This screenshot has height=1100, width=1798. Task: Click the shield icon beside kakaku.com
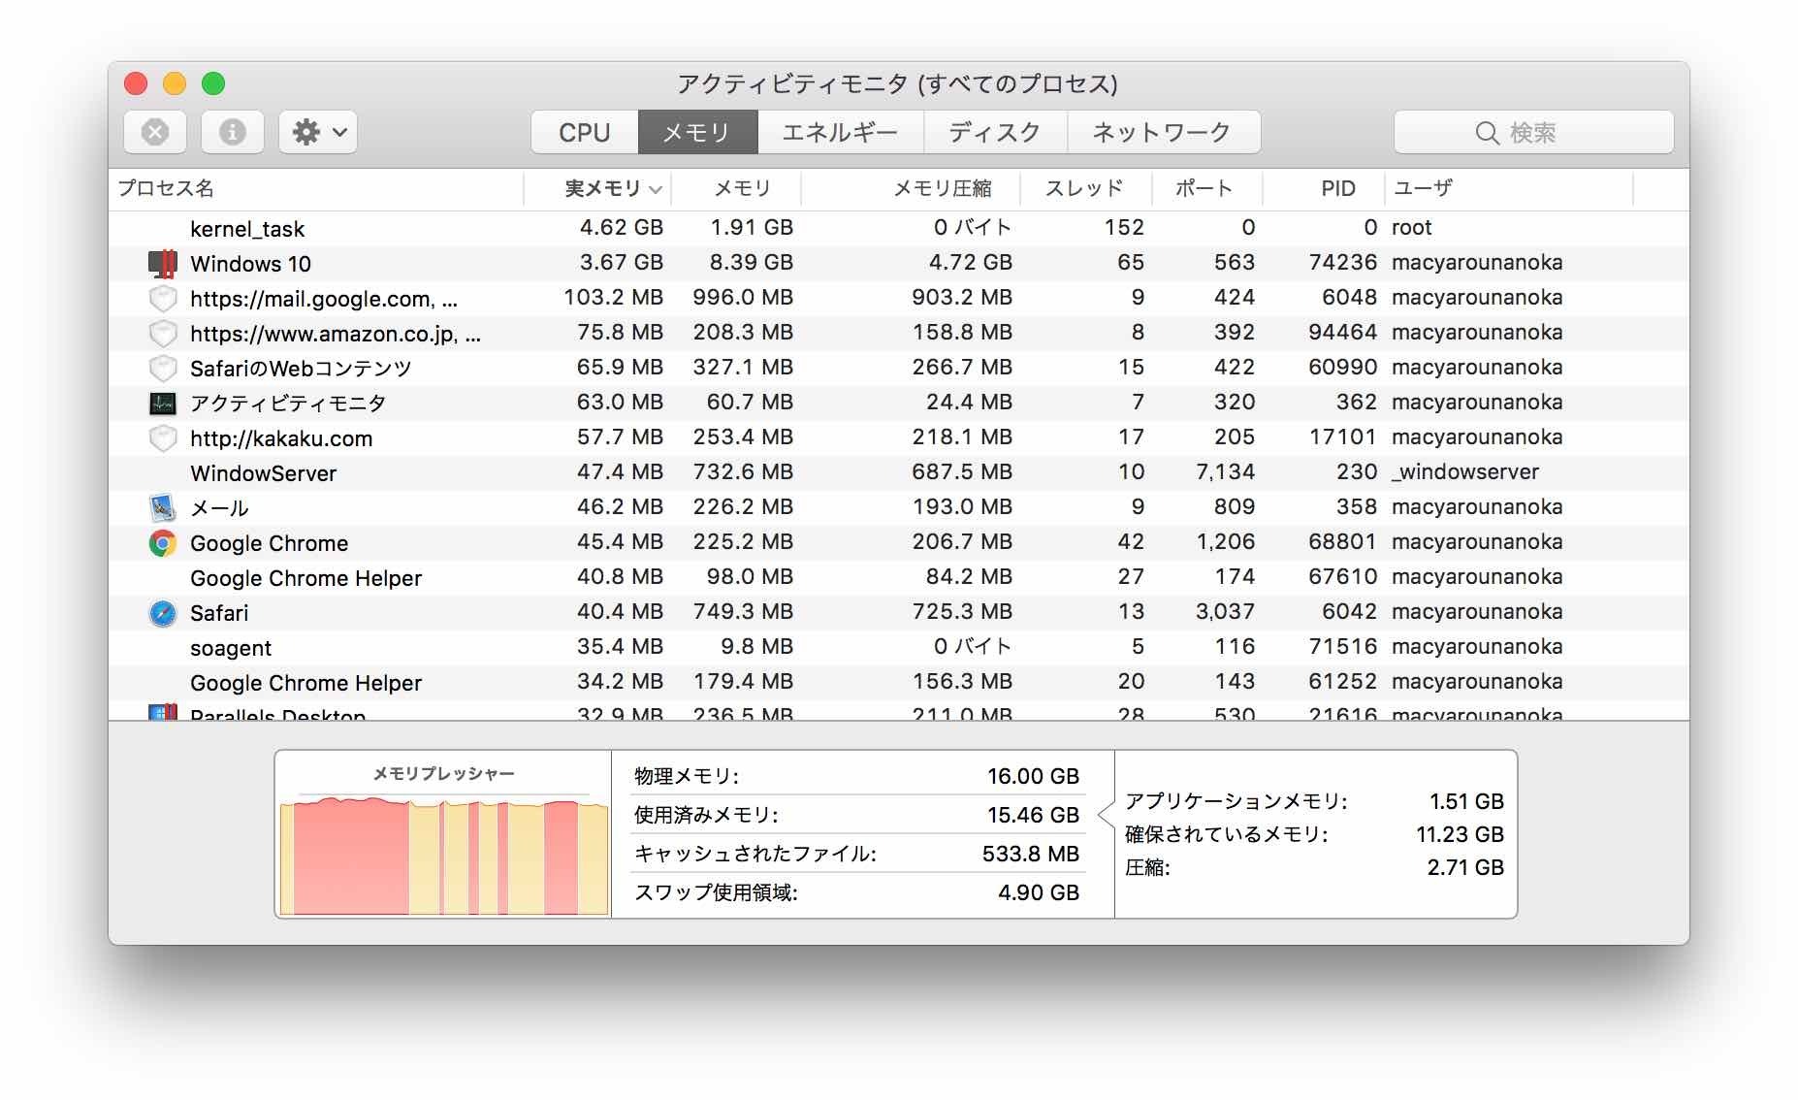pos(162,437)
